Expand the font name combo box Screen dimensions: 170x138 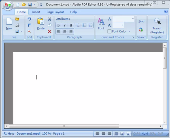tap(133, 19)
